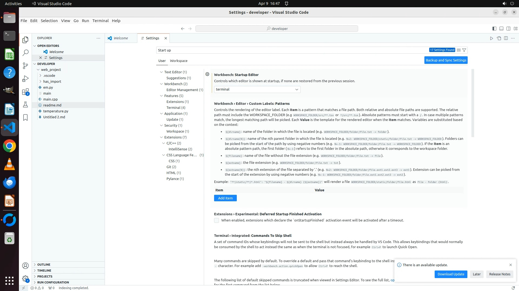519x291 pixels.
Task: Open the Testing flask icon
Action: point(25,105)
